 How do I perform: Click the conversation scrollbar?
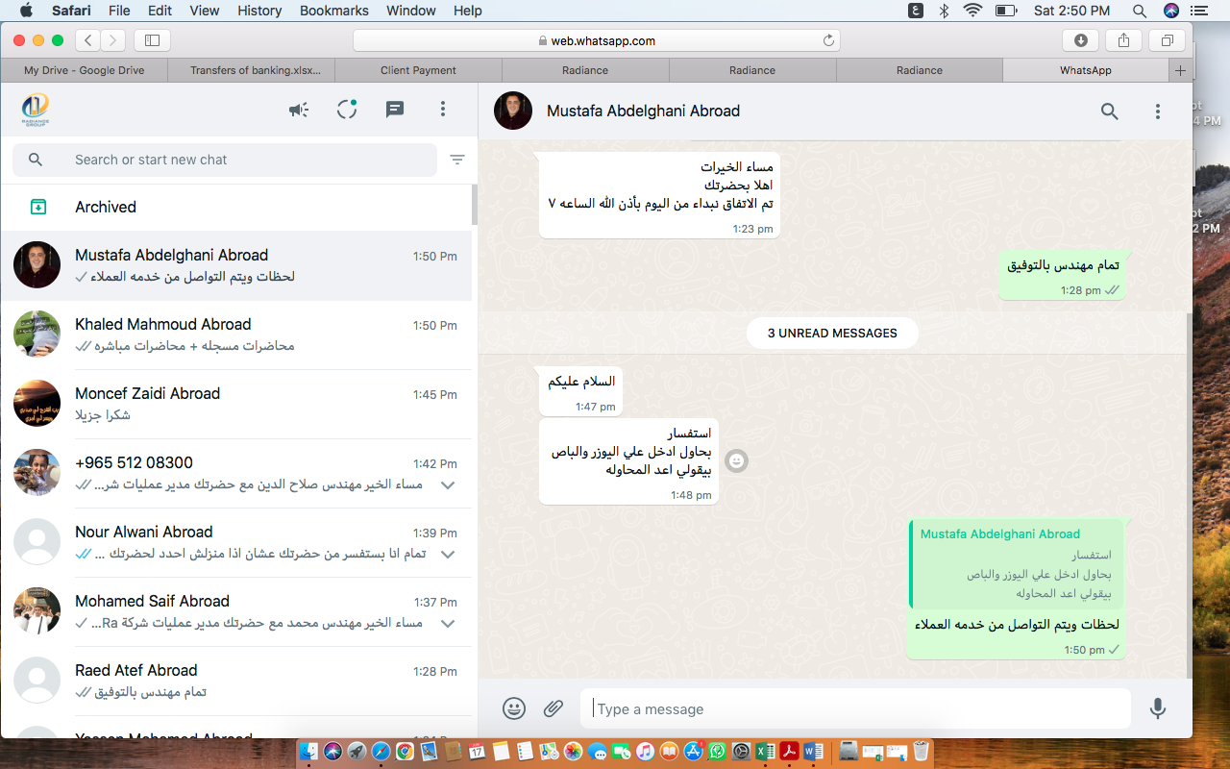point(1189,495)
